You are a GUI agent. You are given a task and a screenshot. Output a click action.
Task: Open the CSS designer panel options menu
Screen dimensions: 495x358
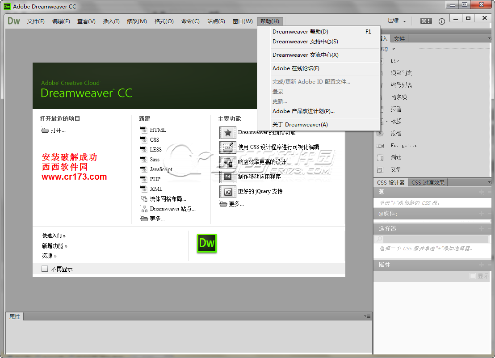pos(489,182)
